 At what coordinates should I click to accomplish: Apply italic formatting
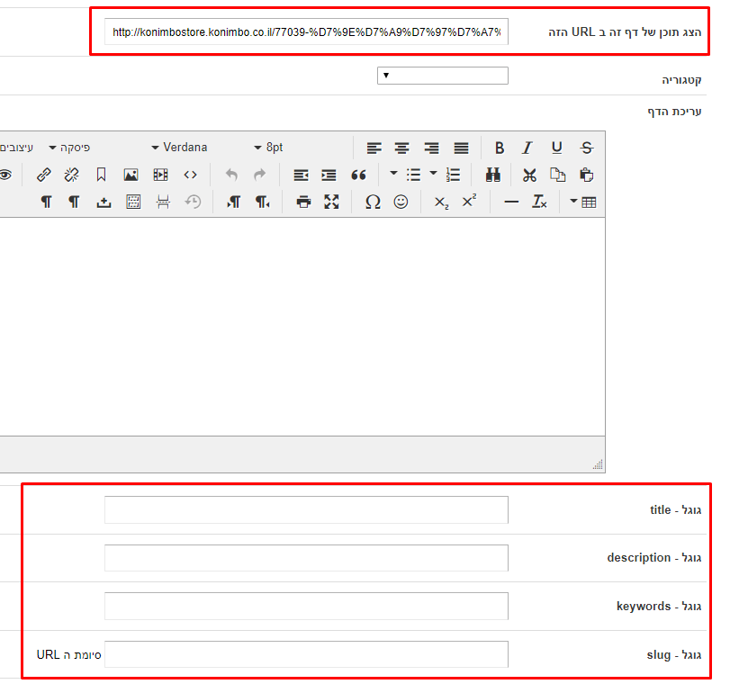coord(528,148)
